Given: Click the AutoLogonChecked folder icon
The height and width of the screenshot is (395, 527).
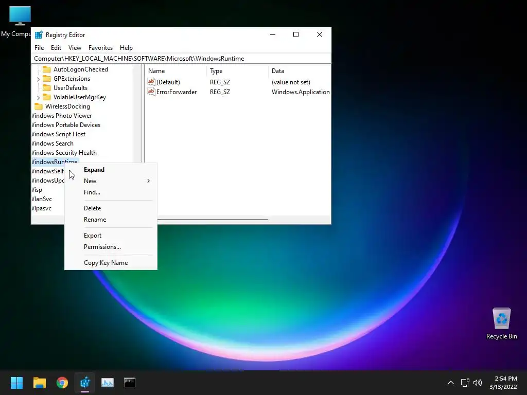Looking at the screenshot, I should coord(47,69).
